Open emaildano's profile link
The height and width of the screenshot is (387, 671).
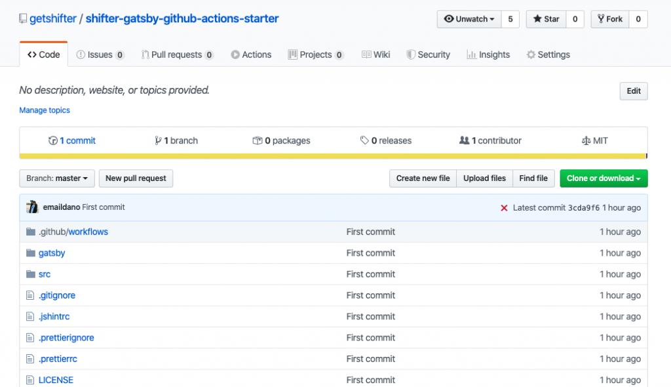click(x=61, y=207)
